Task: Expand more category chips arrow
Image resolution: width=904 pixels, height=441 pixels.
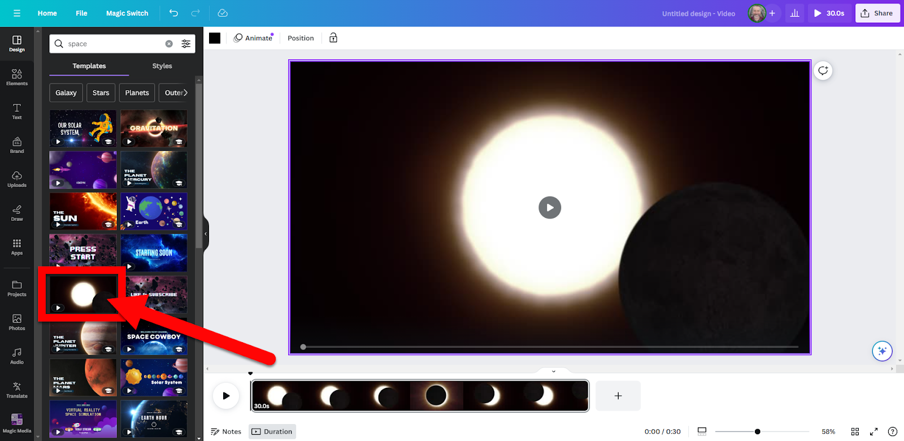Action: point(185,93)
